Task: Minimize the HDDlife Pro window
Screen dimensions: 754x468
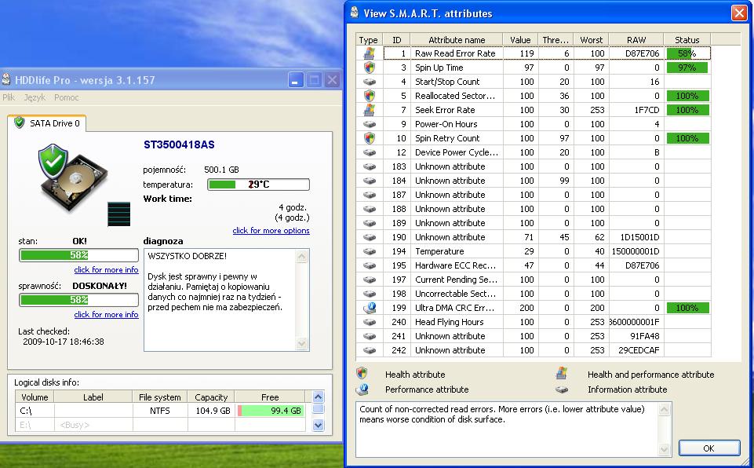Action: point(296,80)
